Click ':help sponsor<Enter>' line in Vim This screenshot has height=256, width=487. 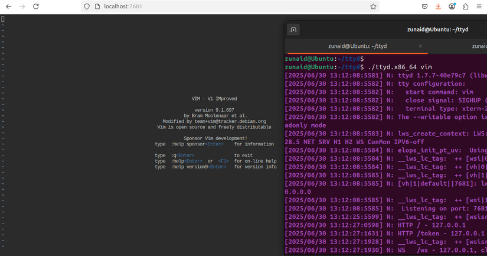tap(214, 144)
